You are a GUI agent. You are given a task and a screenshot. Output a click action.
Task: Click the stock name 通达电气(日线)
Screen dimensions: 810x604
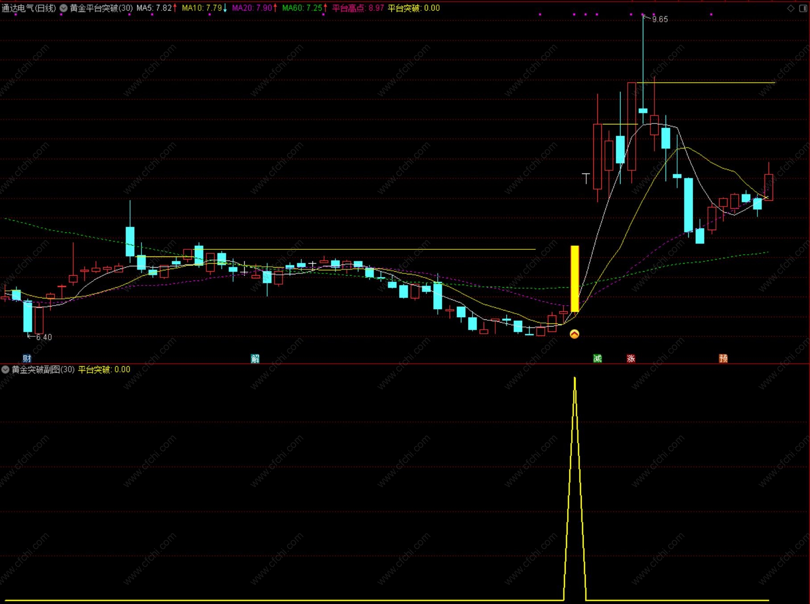(x=29, y=8)
